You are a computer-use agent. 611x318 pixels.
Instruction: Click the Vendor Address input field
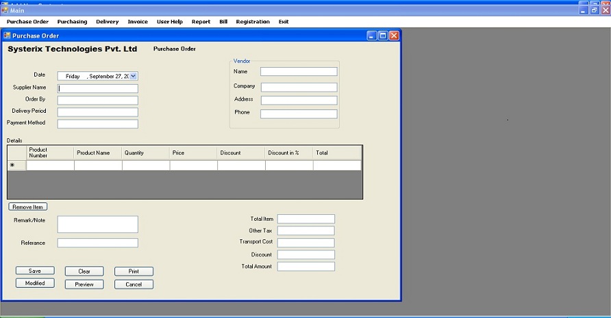(299, 101)
